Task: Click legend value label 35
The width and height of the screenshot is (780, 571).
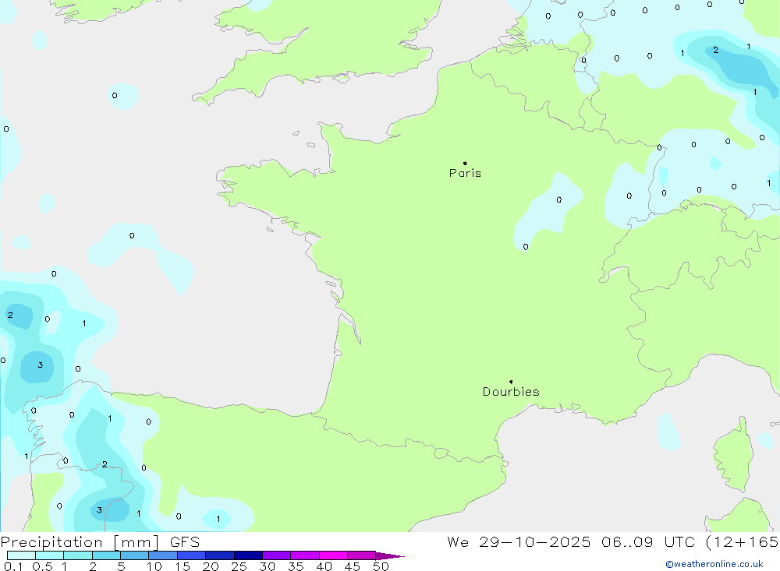Action: click(x=296, y=566)
